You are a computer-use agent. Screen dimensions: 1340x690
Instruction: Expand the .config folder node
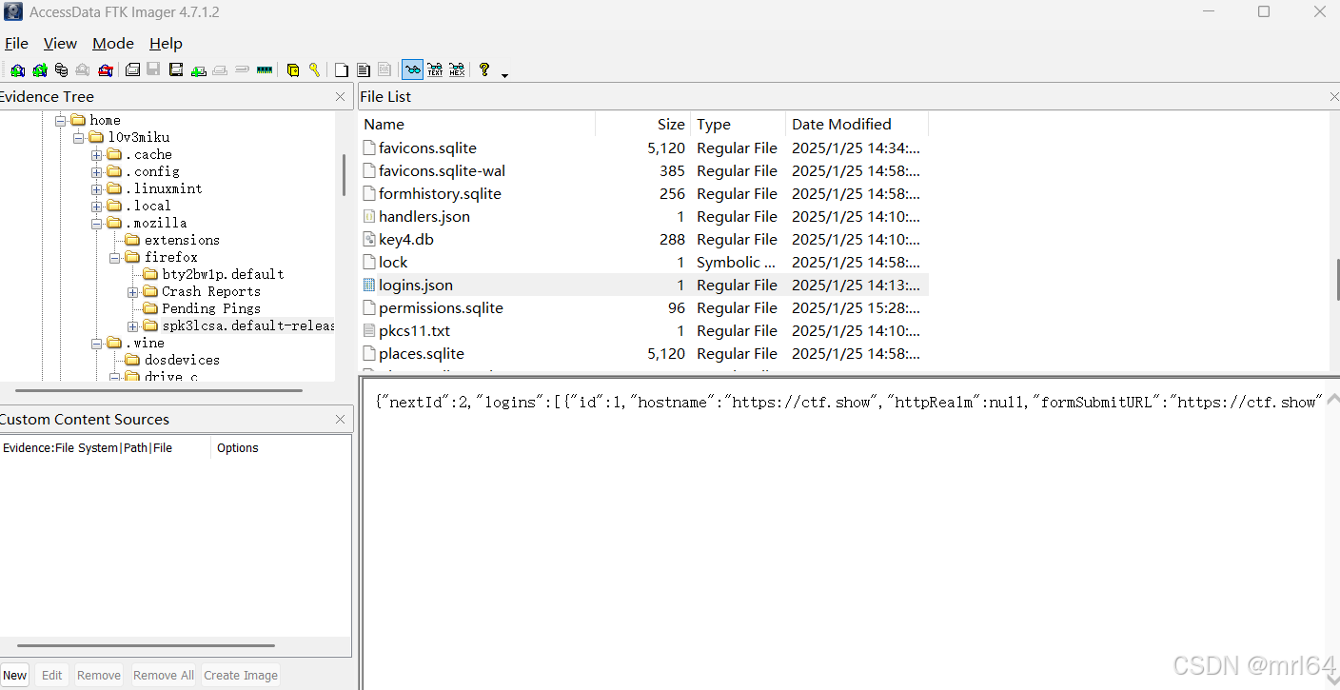coord(96,171)
